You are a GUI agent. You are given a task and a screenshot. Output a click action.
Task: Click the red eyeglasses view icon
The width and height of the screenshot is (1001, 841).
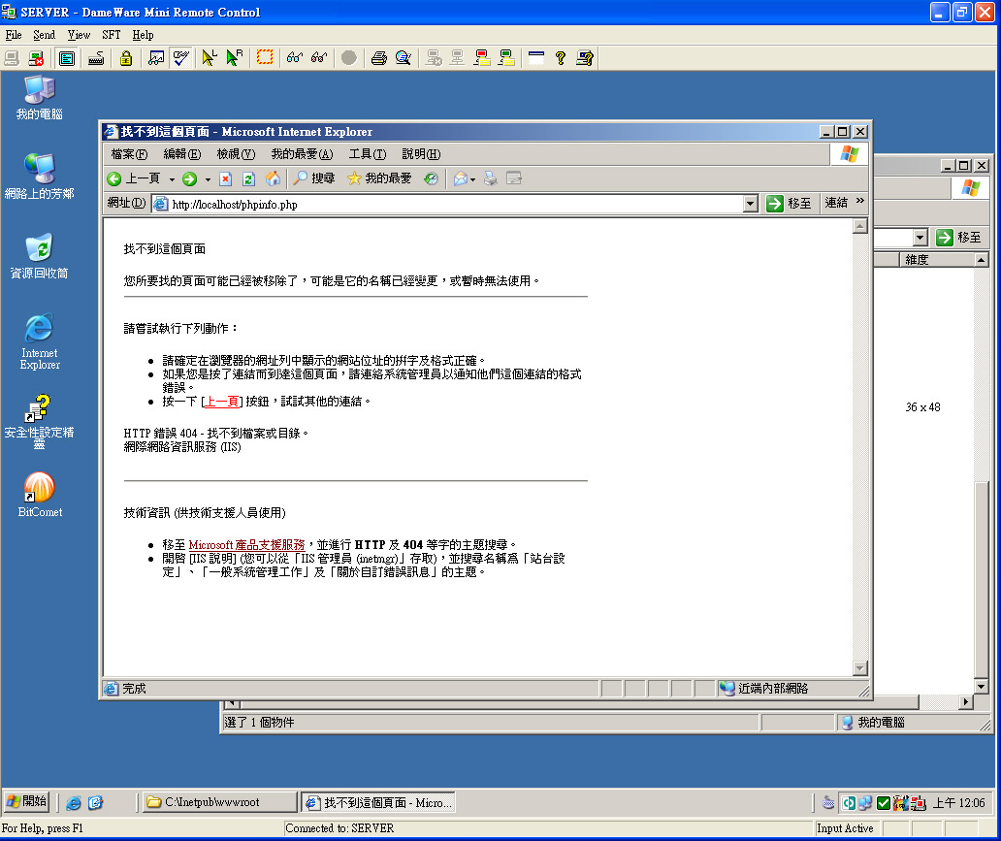(x=319, y=58)
